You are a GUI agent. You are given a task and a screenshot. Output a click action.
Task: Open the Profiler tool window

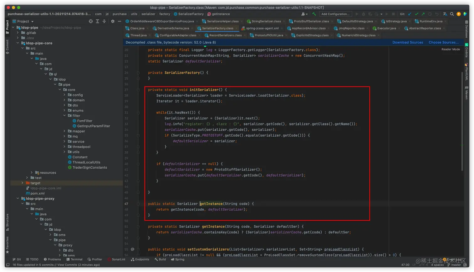pyautogui.click(x=95, y=259)
